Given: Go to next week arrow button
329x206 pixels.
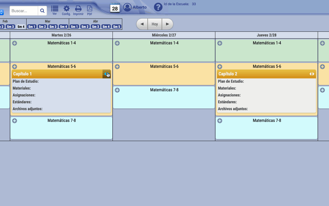Looking at the screenshot, I should coord(167,24).
